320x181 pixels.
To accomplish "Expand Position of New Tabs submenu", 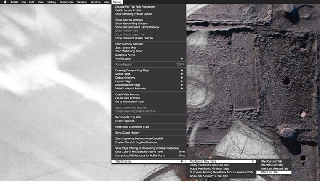I will click(221, 161).
